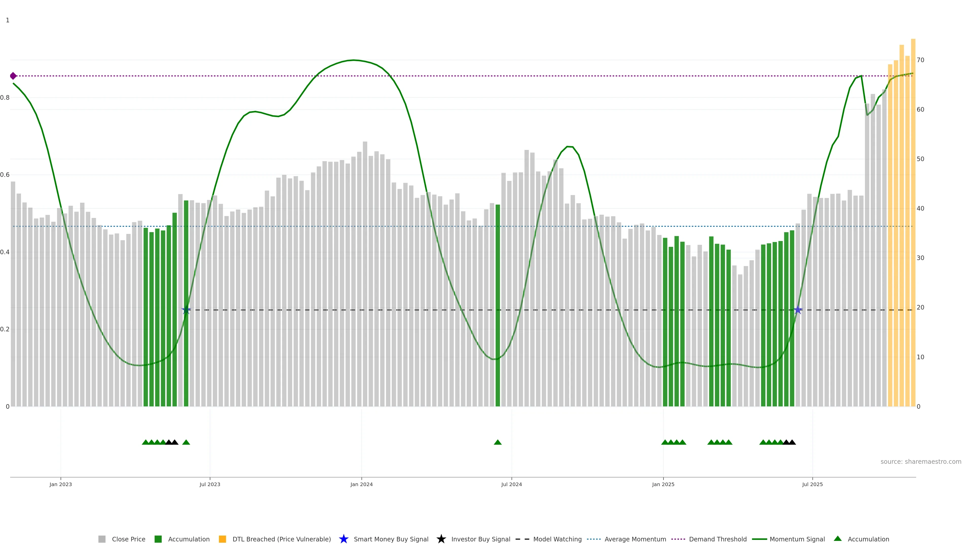Viewport: 974px width, 548px height.
Task: Click the green Accumulation triangle in legend
Action: coord(838,539)
